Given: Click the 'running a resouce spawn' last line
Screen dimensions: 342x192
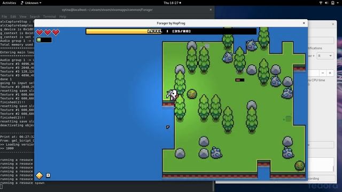Looking at the screenshot, I should (22, 183).
